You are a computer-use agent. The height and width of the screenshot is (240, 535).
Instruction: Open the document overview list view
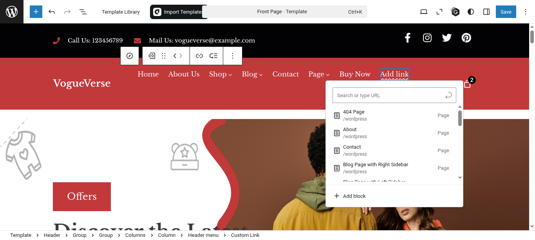pos(83,12)
